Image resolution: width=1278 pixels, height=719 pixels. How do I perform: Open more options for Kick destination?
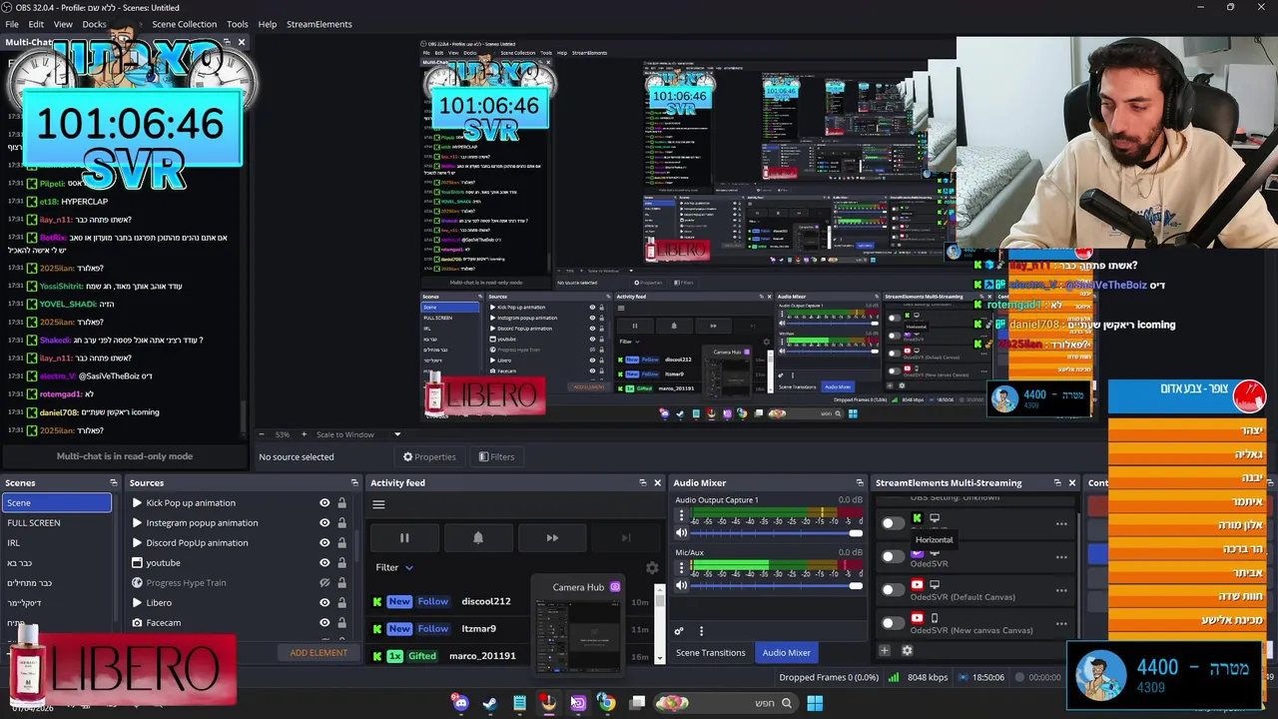[x=1061, y=523]
